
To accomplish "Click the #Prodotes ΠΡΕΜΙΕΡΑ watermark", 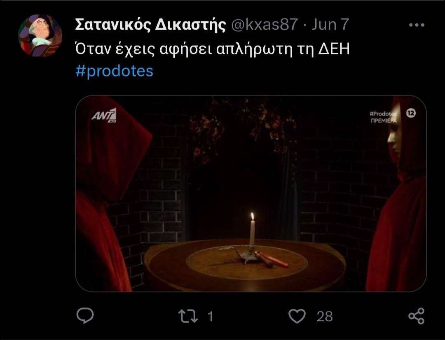I will [383, 117].
